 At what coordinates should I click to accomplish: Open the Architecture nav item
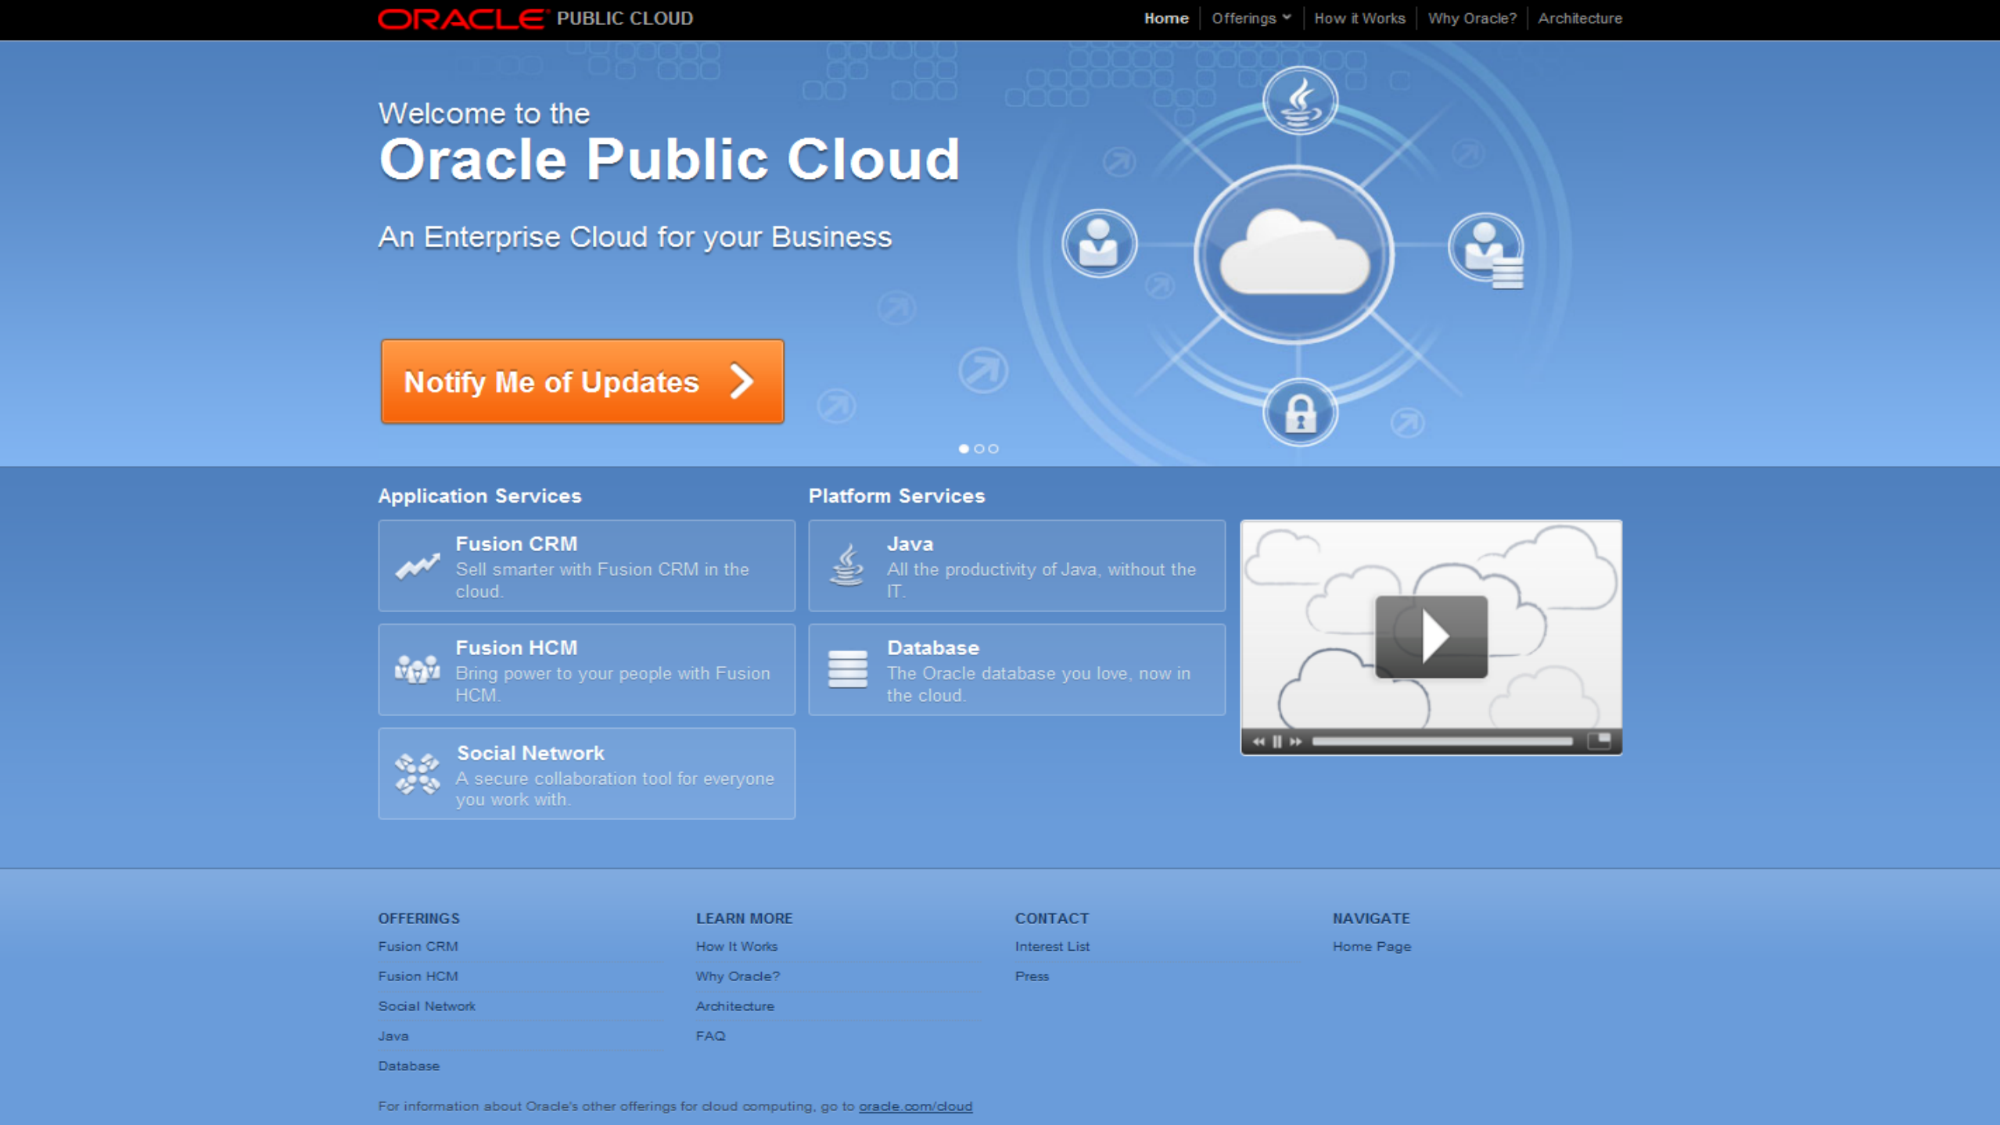(1579, 18)
